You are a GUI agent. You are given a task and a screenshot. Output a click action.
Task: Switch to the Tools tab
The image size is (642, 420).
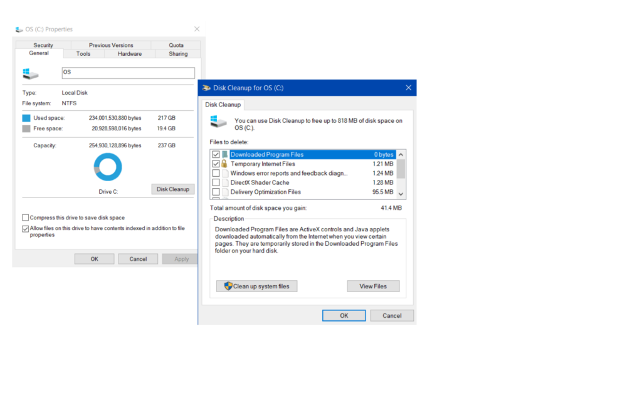pos(83,54)
